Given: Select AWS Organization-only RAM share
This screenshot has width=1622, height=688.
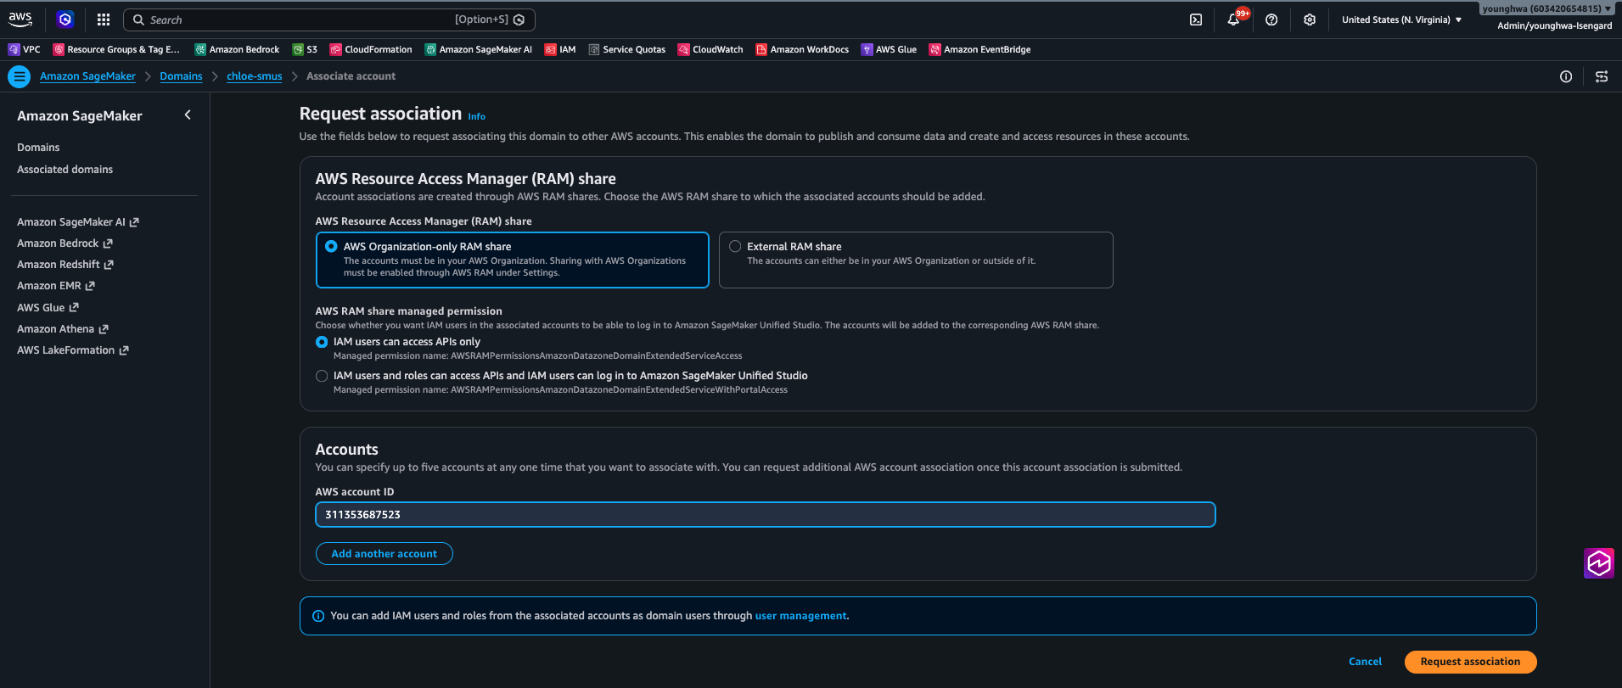Looking at the screenshot, I should (x=331, y=246).
